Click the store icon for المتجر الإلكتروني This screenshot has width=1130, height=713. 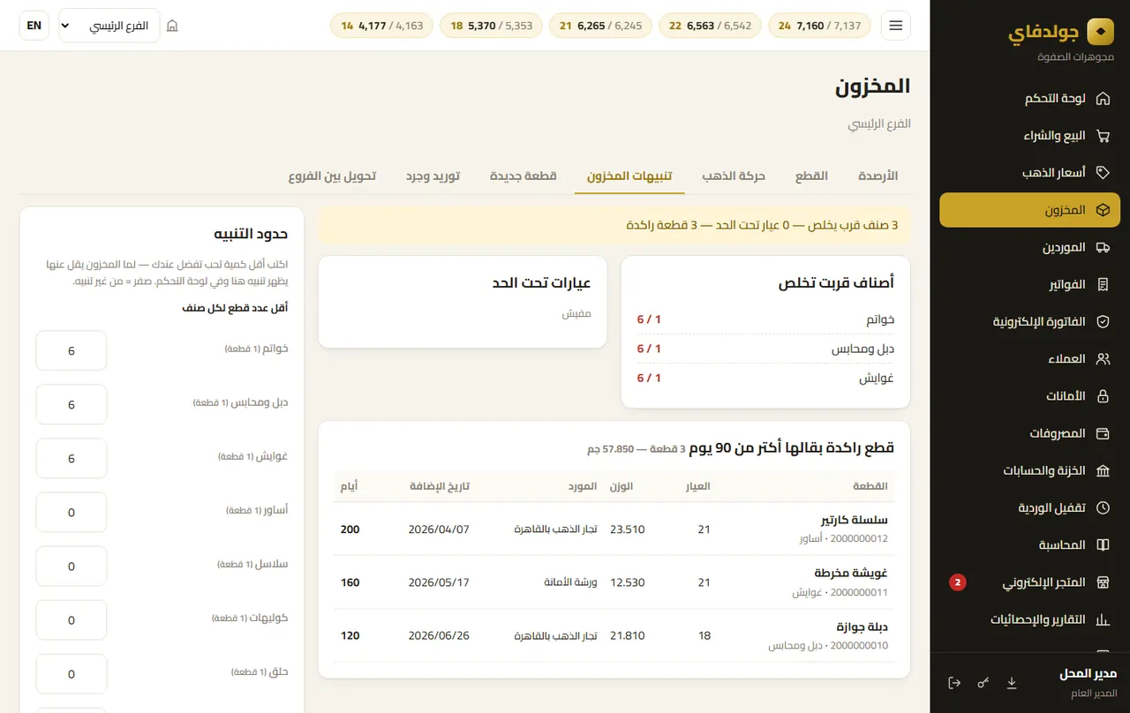[1103, 582]
